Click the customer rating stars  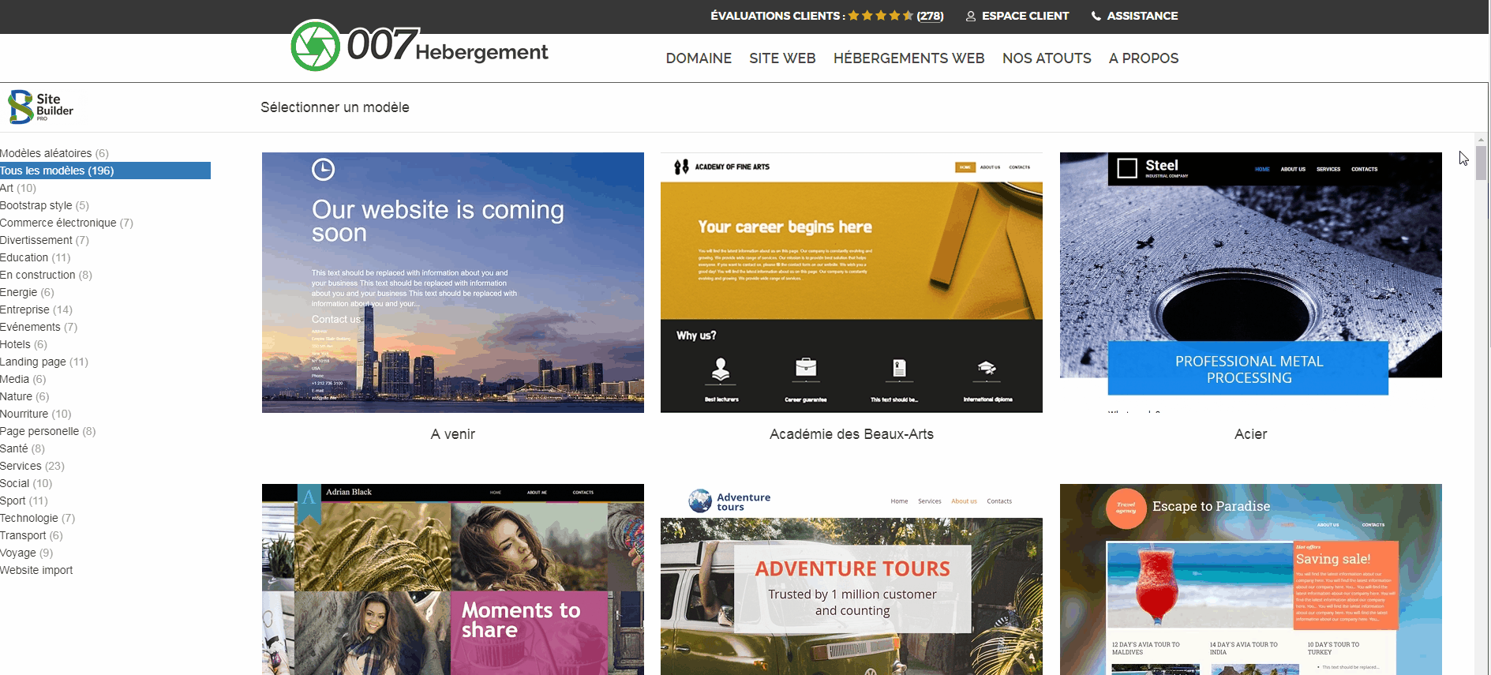pos(880,16)
